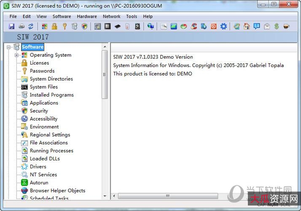The width and height of the screenshot is (301, 211).
Task: Click the gold padlock toolbar icon
Action: [x=54, y=27]
